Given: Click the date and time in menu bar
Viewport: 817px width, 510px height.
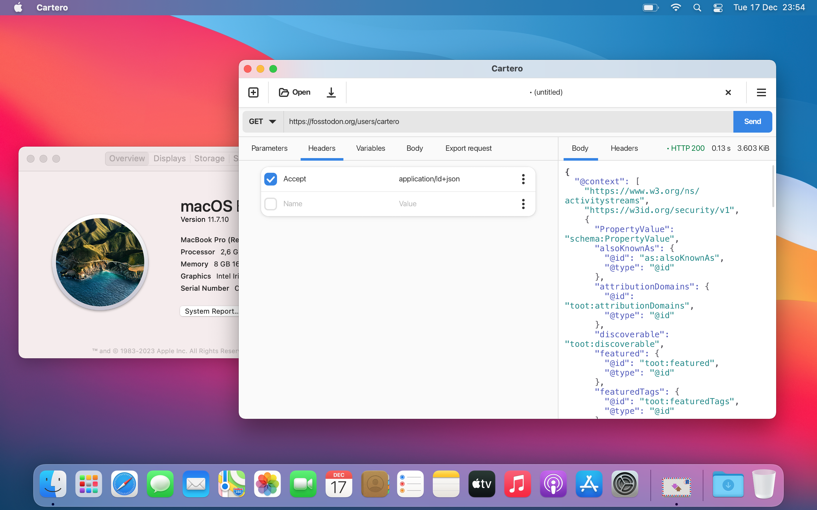Looking at the screenshot, I should click(769, 7).
